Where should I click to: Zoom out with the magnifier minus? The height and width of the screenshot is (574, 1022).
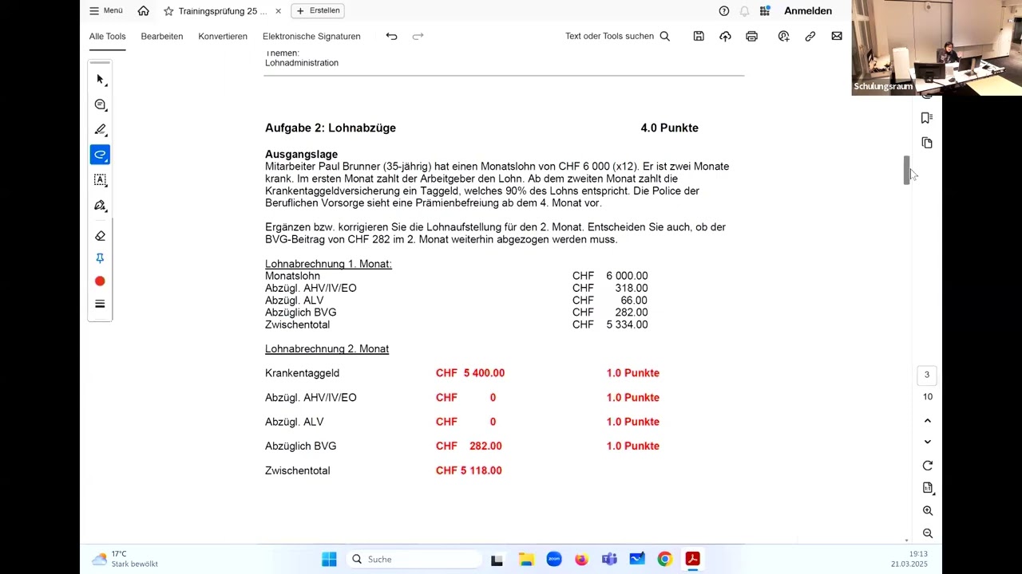pyautogui.click(x=927, y=533)
